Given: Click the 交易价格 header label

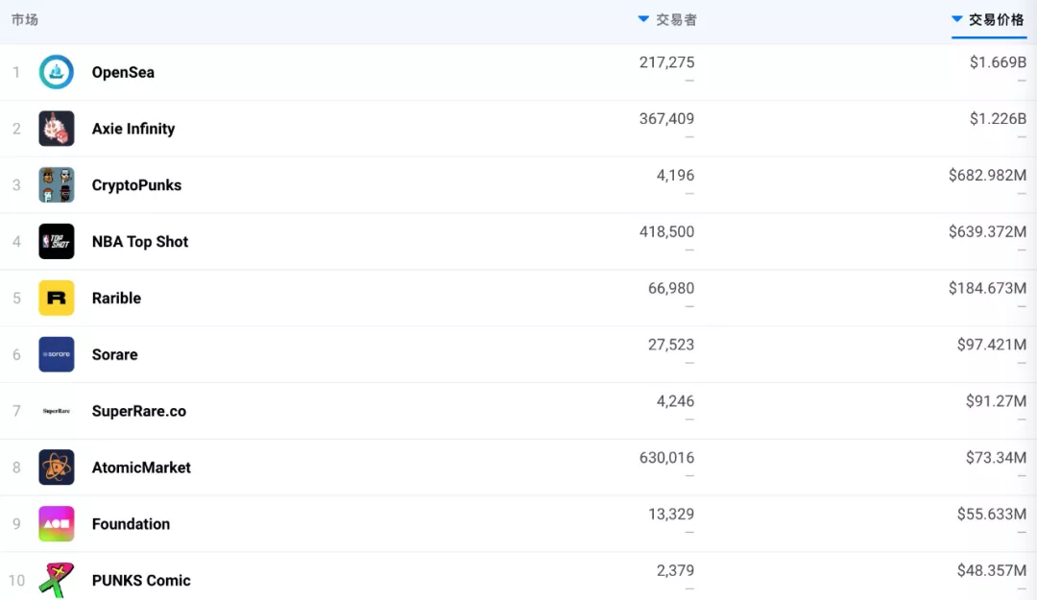Looking at the screenshot, I should [997, 20].
